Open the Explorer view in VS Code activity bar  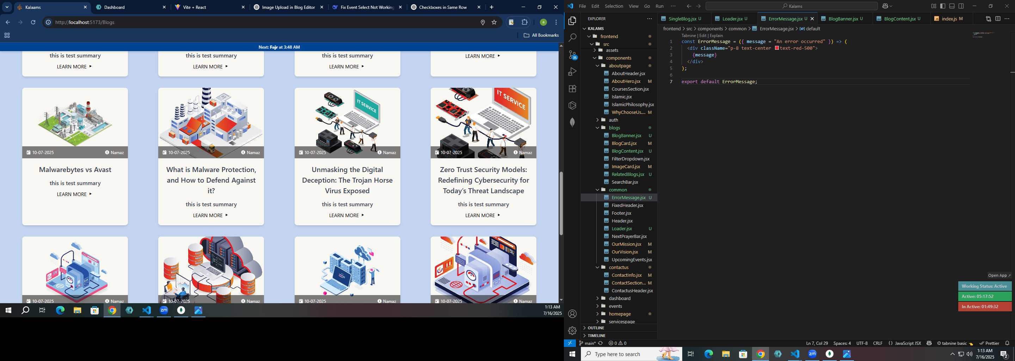click(572, 21)
